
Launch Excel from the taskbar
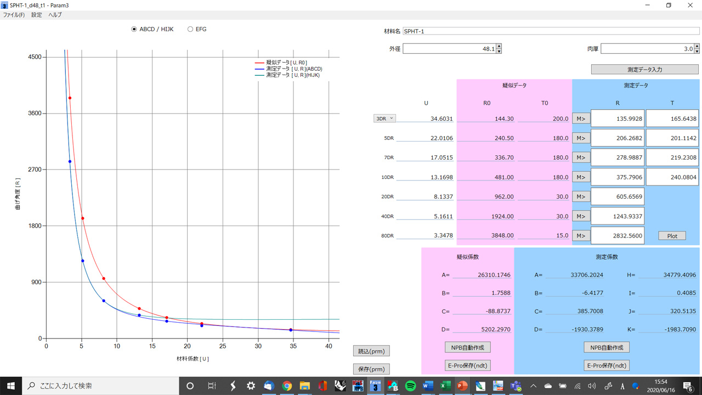[445, 386]
